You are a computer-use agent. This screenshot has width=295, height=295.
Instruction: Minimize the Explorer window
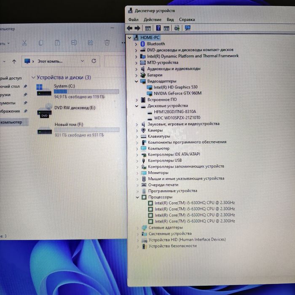[113, 28]
